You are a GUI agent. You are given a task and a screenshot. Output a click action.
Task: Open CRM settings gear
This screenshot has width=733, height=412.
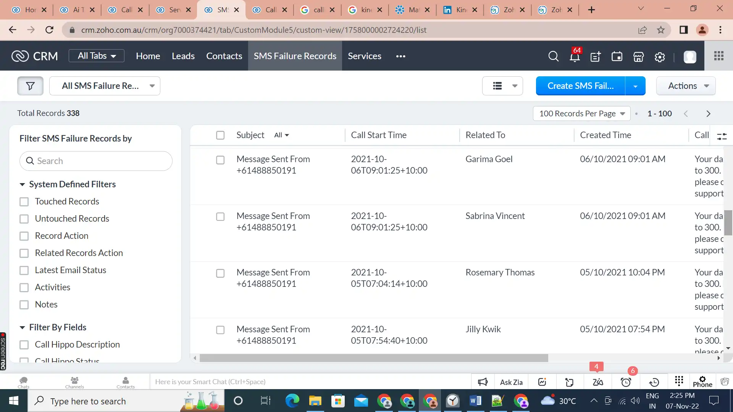659,56
